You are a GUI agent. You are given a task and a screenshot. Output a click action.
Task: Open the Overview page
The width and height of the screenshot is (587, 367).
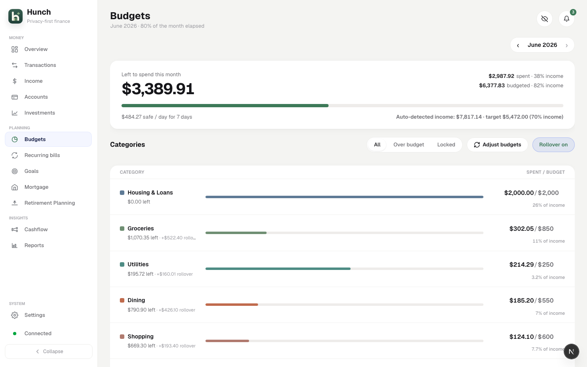[x=48, y=49]
